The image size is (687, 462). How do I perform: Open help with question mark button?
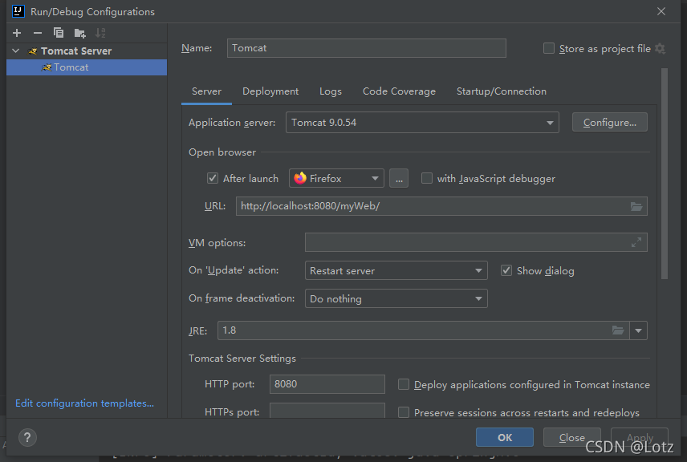tap(27, 437)
